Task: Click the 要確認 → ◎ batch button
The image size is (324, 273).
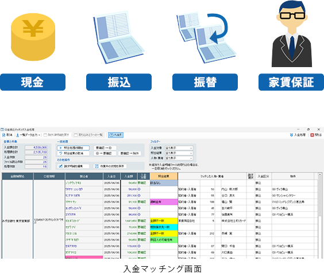Action: click(105, 148)
